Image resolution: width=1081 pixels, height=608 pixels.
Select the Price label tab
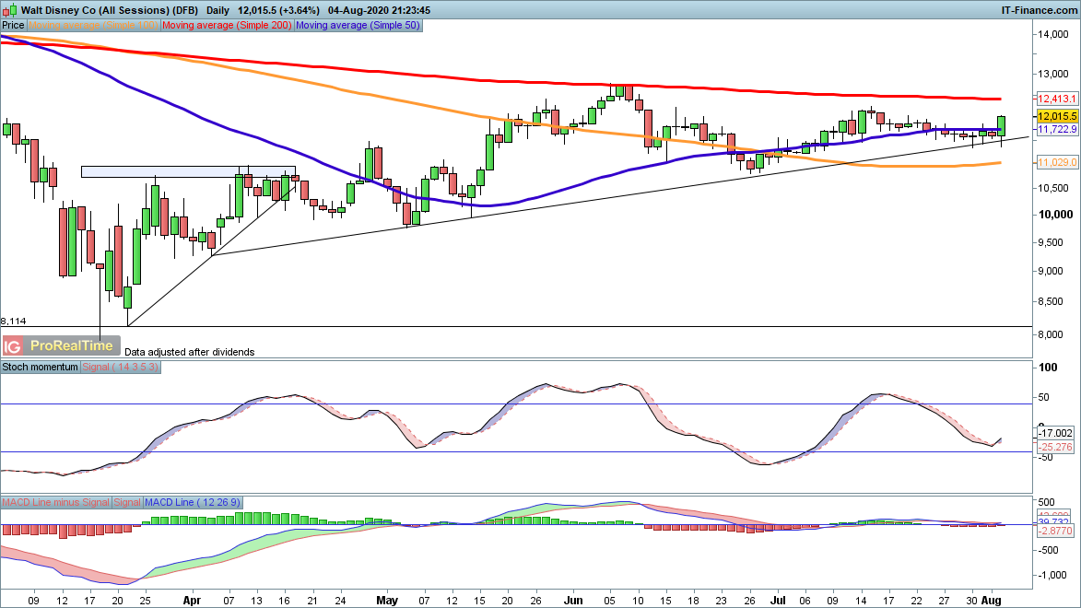tap(14, 26)
